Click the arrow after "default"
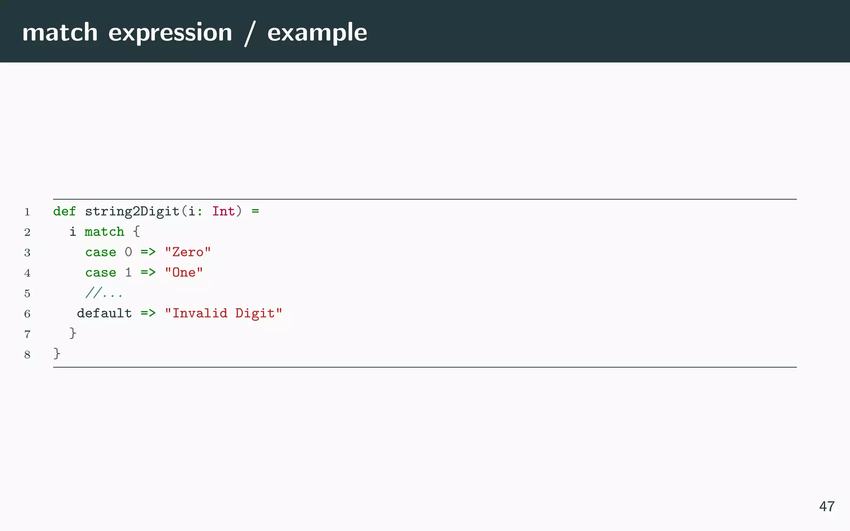Viewport: 850px width, 531px height. point(148,313)
